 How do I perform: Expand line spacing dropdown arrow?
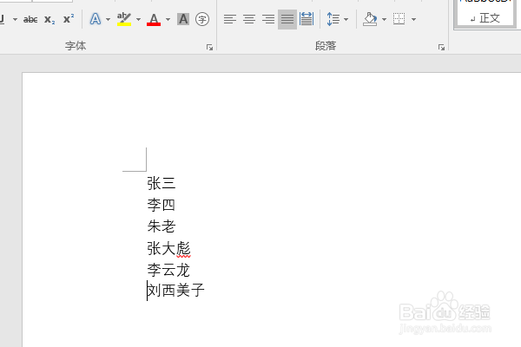click(346, 20)
